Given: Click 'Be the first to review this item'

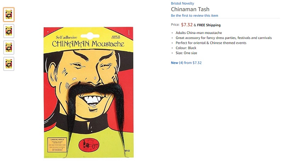Looking at the screenshot, I should click(194, 16).
